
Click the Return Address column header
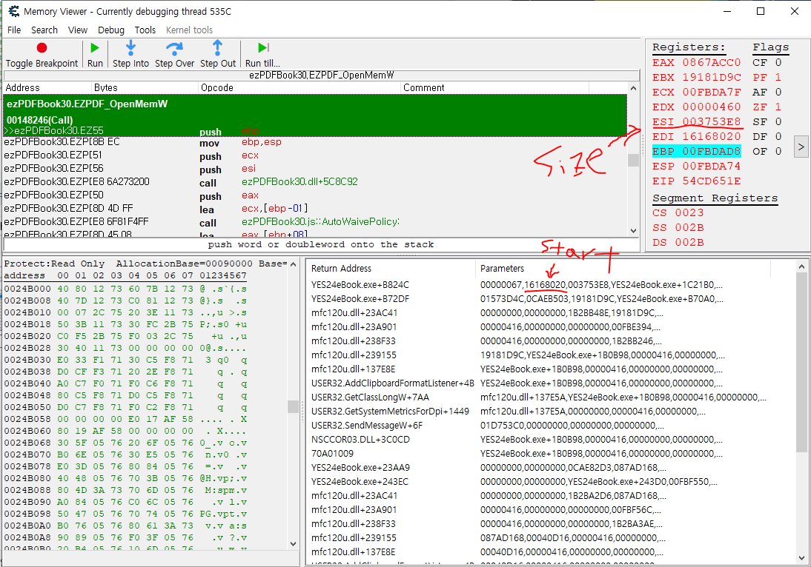tap(392, 269)
